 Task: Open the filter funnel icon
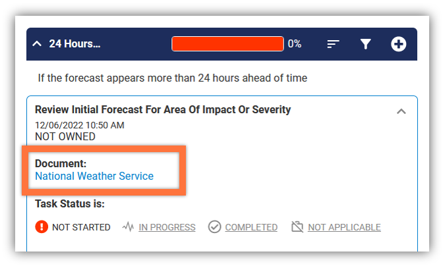365,44
